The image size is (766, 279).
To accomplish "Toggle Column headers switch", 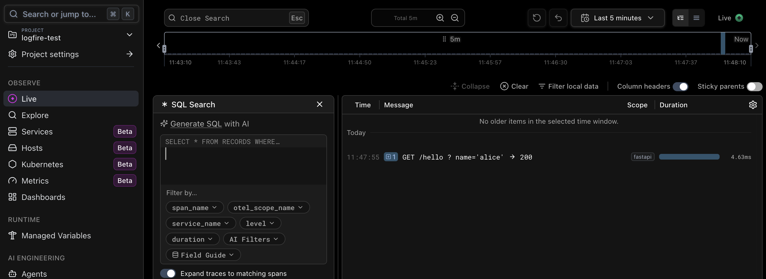I will [x=680, y=86].
